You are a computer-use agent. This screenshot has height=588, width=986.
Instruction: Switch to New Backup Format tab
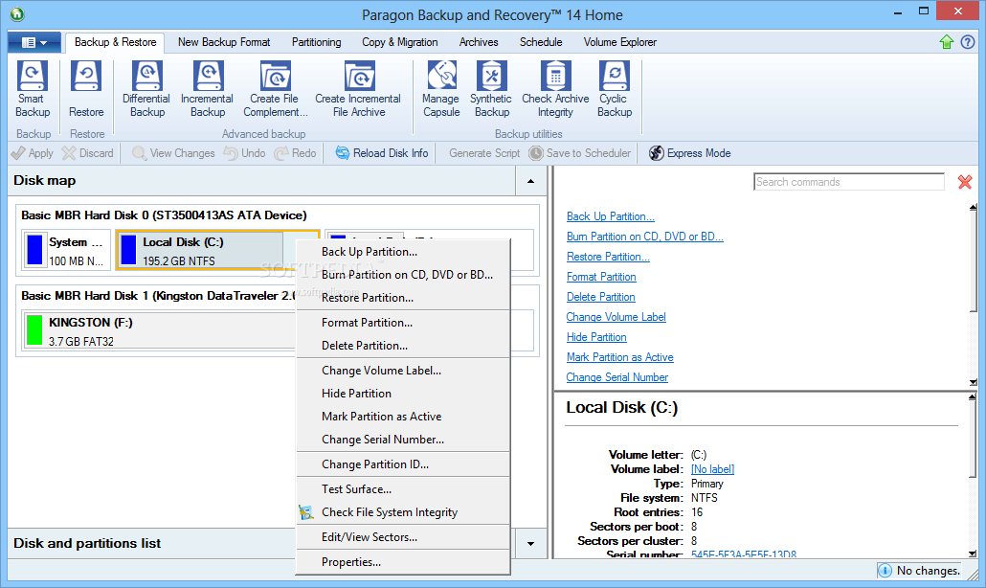(224, 42)
